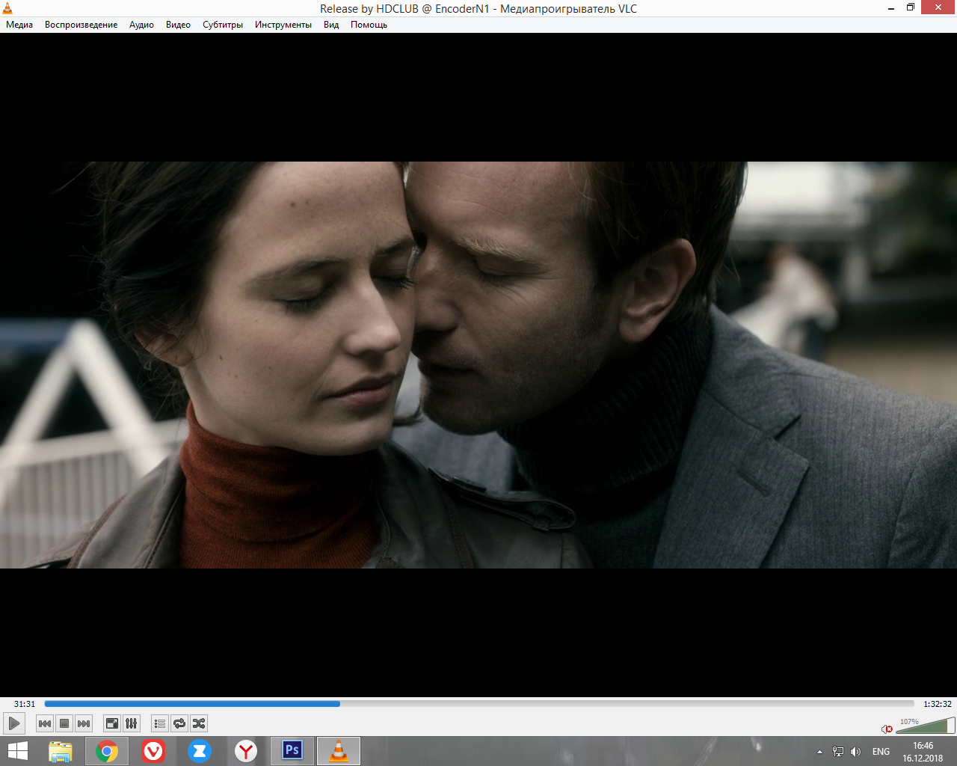Open the Помощь menu
Image resolution: width=957 pixels, height=766 pixels.
tap(369, 25)
